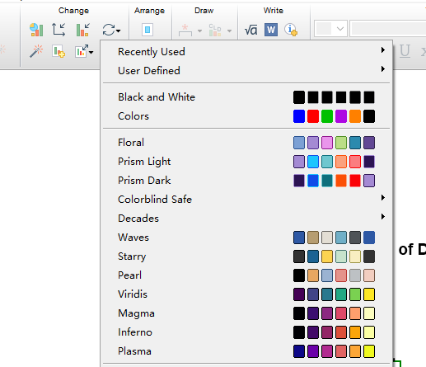Click the choose graph type icon
Screen dimensions: 426x367
point(36,30)
